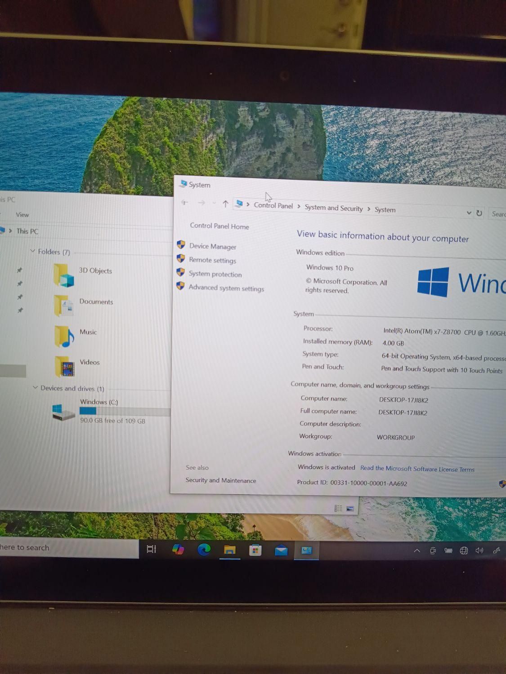
Task: Open System protection link
Action: [x=215, y=274]
